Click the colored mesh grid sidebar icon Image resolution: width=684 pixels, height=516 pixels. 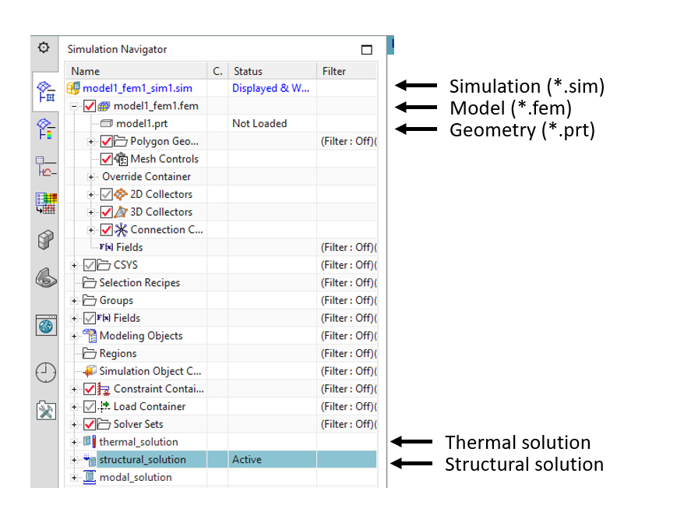point(46,203)
